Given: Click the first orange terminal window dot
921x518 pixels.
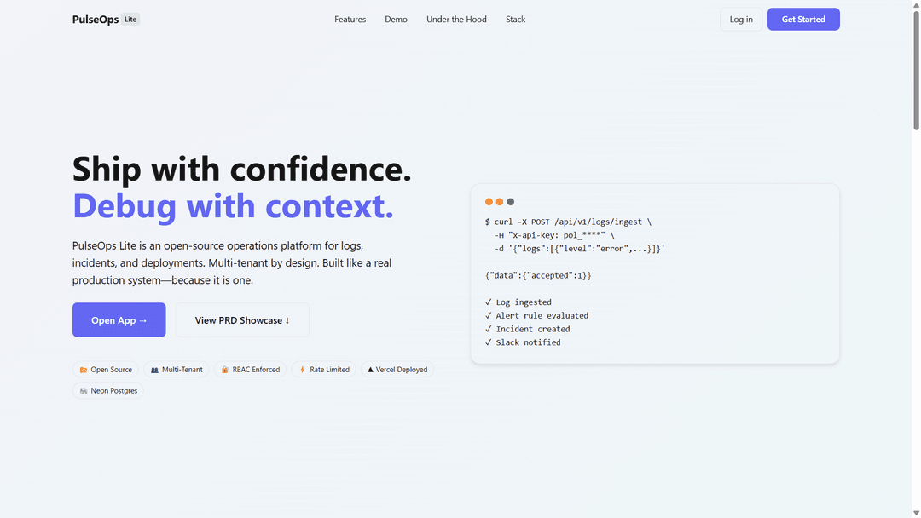Looking at the screenshot, I should point(489,202).
